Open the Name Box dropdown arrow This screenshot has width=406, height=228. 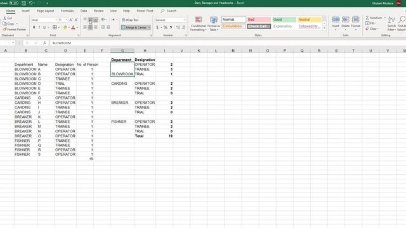(13, 43)
